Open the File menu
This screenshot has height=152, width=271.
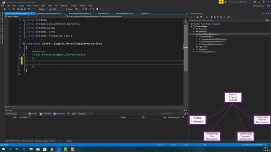tap(3, 5)
